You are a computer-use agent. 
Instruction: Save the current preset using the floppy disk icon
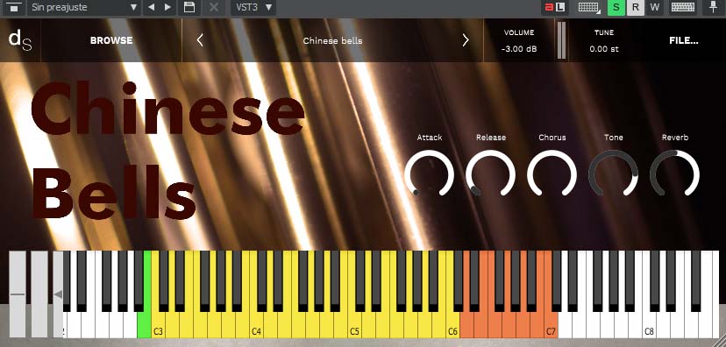(189, 7)
